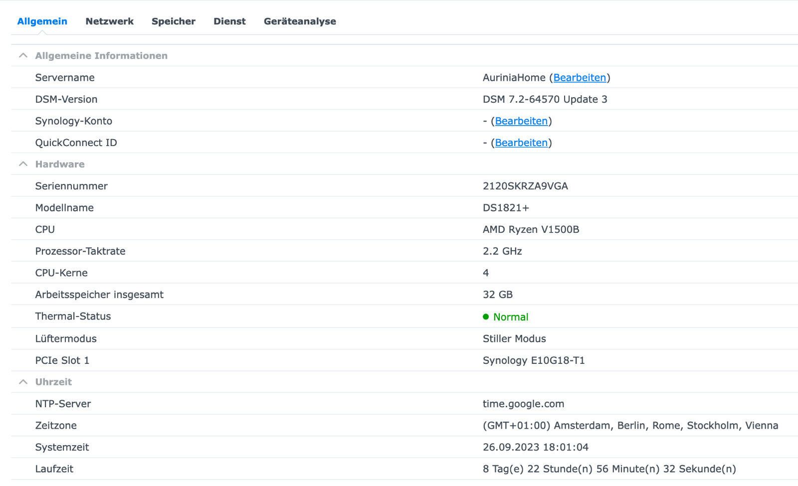Select the Dienst tab
798x486 pixels.
[x=229, y=21]
